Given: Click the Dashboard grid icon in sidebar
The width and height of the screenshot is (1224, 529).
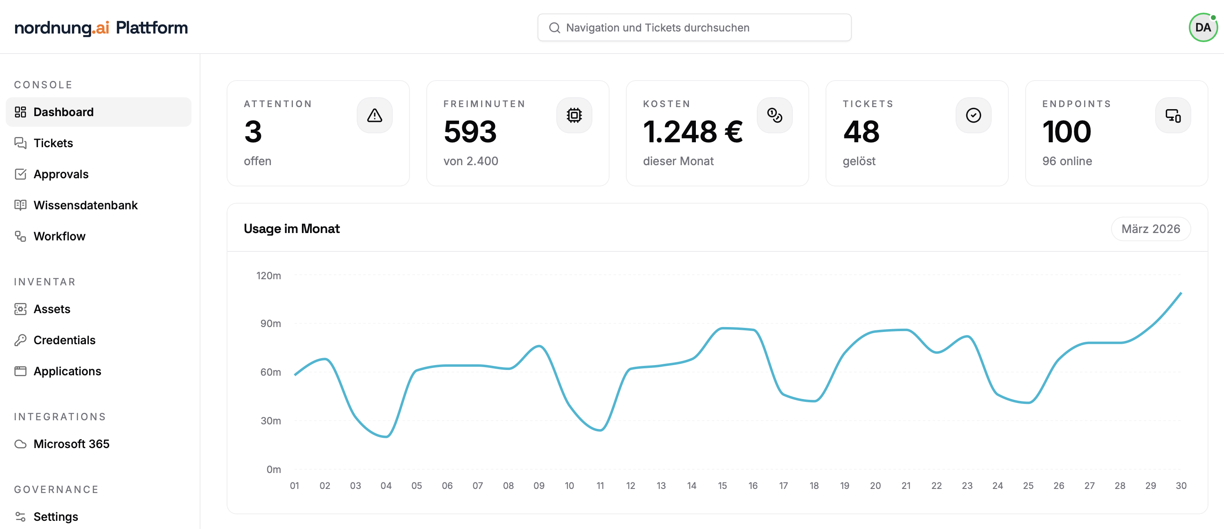Looking at the screenshot, I should pyautogui.click(x=20, y=112).
